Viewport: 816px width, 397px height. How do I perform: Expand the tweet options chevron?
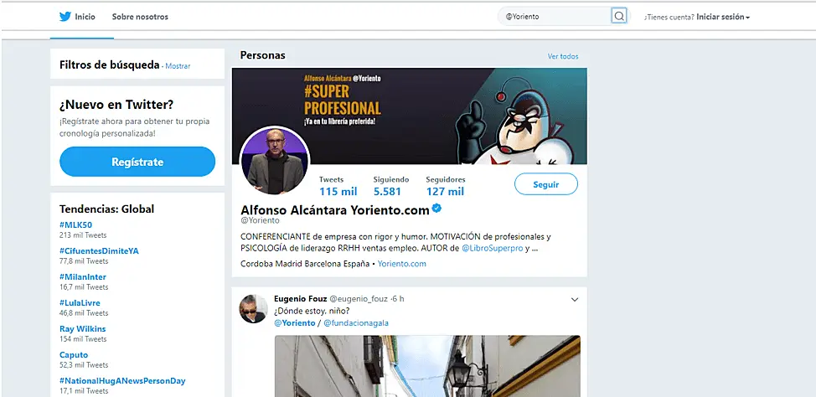[574, 300]
